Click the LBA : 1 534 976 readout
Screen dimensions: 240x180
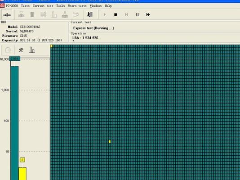pyautogui.click(x=85, y=38)
